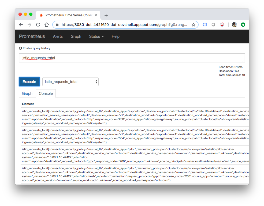The height and width of the screenshot is (206, 264).
Task: Click the green update arrow icon
Action: point(243,25)
